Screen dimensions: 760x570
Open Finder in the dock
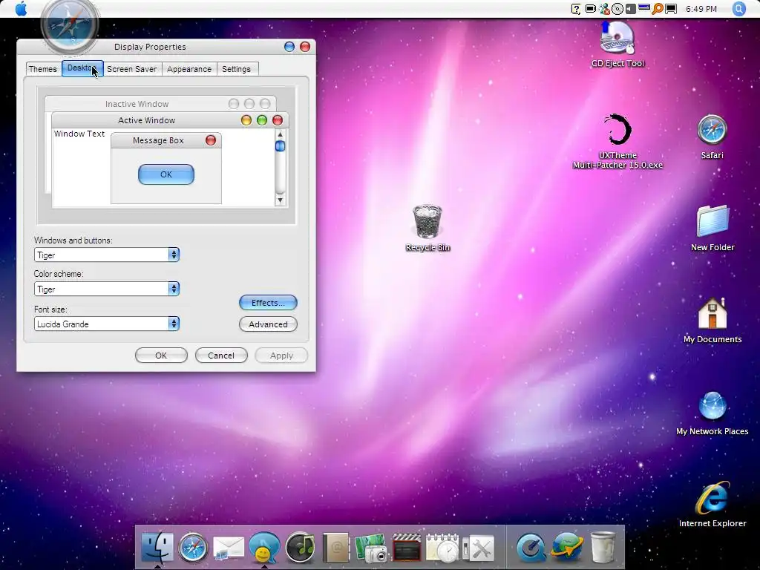tap(157, 547)
